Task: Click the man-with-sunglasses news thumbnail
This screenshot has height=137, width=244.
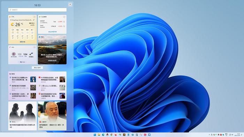Action: [62, 79]
